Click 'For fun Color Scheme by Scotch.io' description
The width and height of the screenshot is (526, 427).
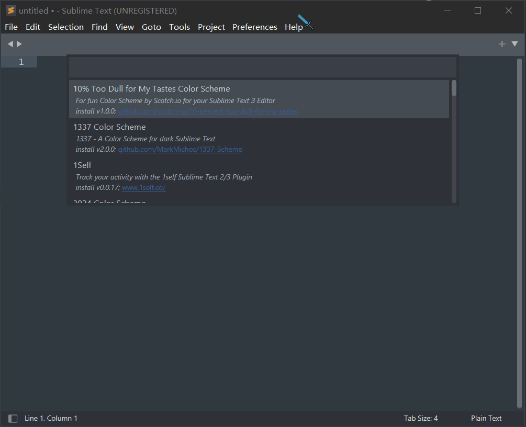pyautogui.click(x=175, y=100)
